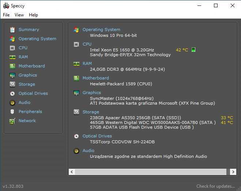
Task: Click the Windows flag icon in summary pane
Action: pyautogui.click(x=76, y=30)
